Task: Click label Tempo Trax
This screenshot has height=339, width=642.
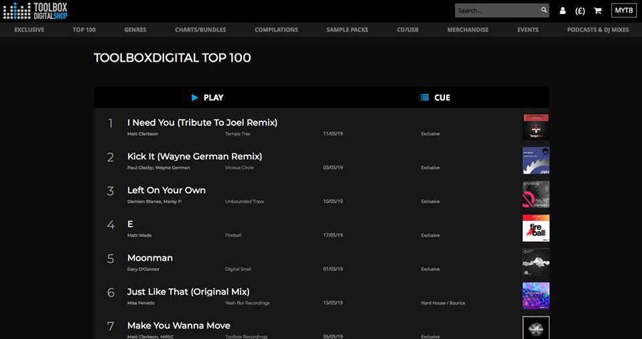Action: [x=238, y=134]
